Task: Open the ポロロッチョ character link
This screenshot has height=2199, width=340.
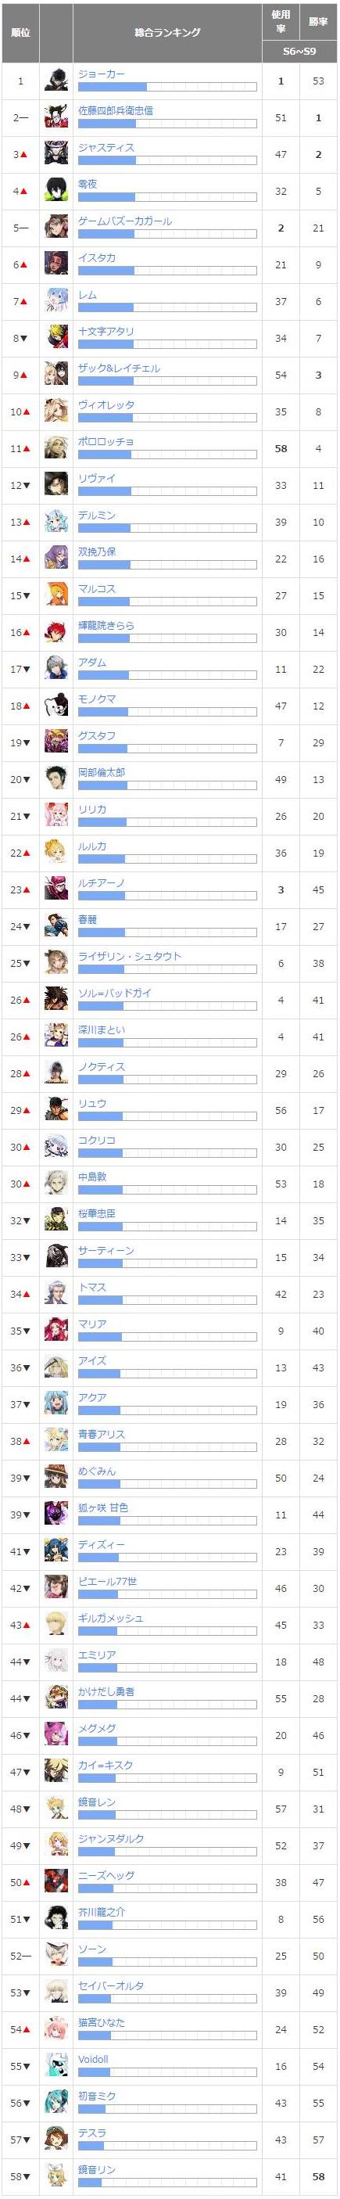Action: [x=106, y=441]
